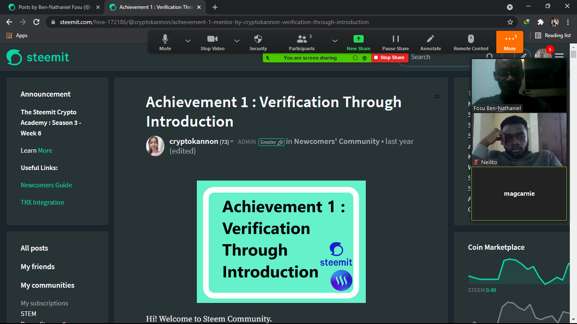577x324 pixels.
Task: Select All posts in sidebar
Action: [x=34, y=248]
